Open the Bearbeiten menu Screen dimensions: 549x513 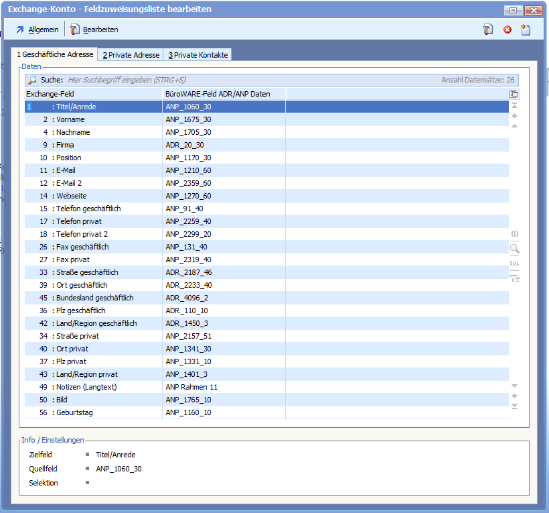[94, 30]
